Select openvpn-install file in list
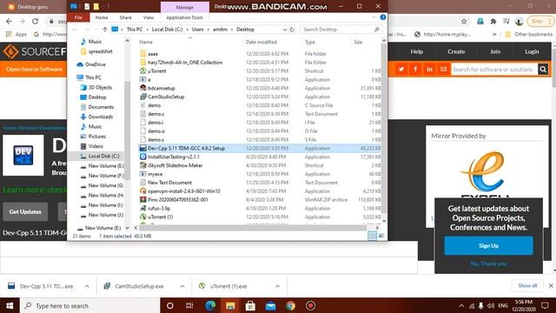The width and height of the screenshot is (556, 313). (x=183, y=191)
